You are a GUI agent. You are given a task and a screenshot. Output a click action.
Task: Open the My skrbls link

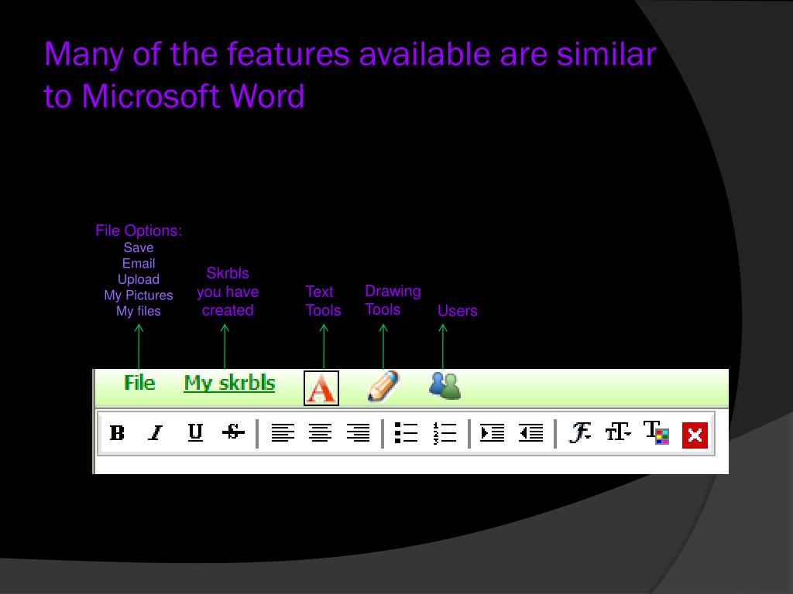(229, 384)
